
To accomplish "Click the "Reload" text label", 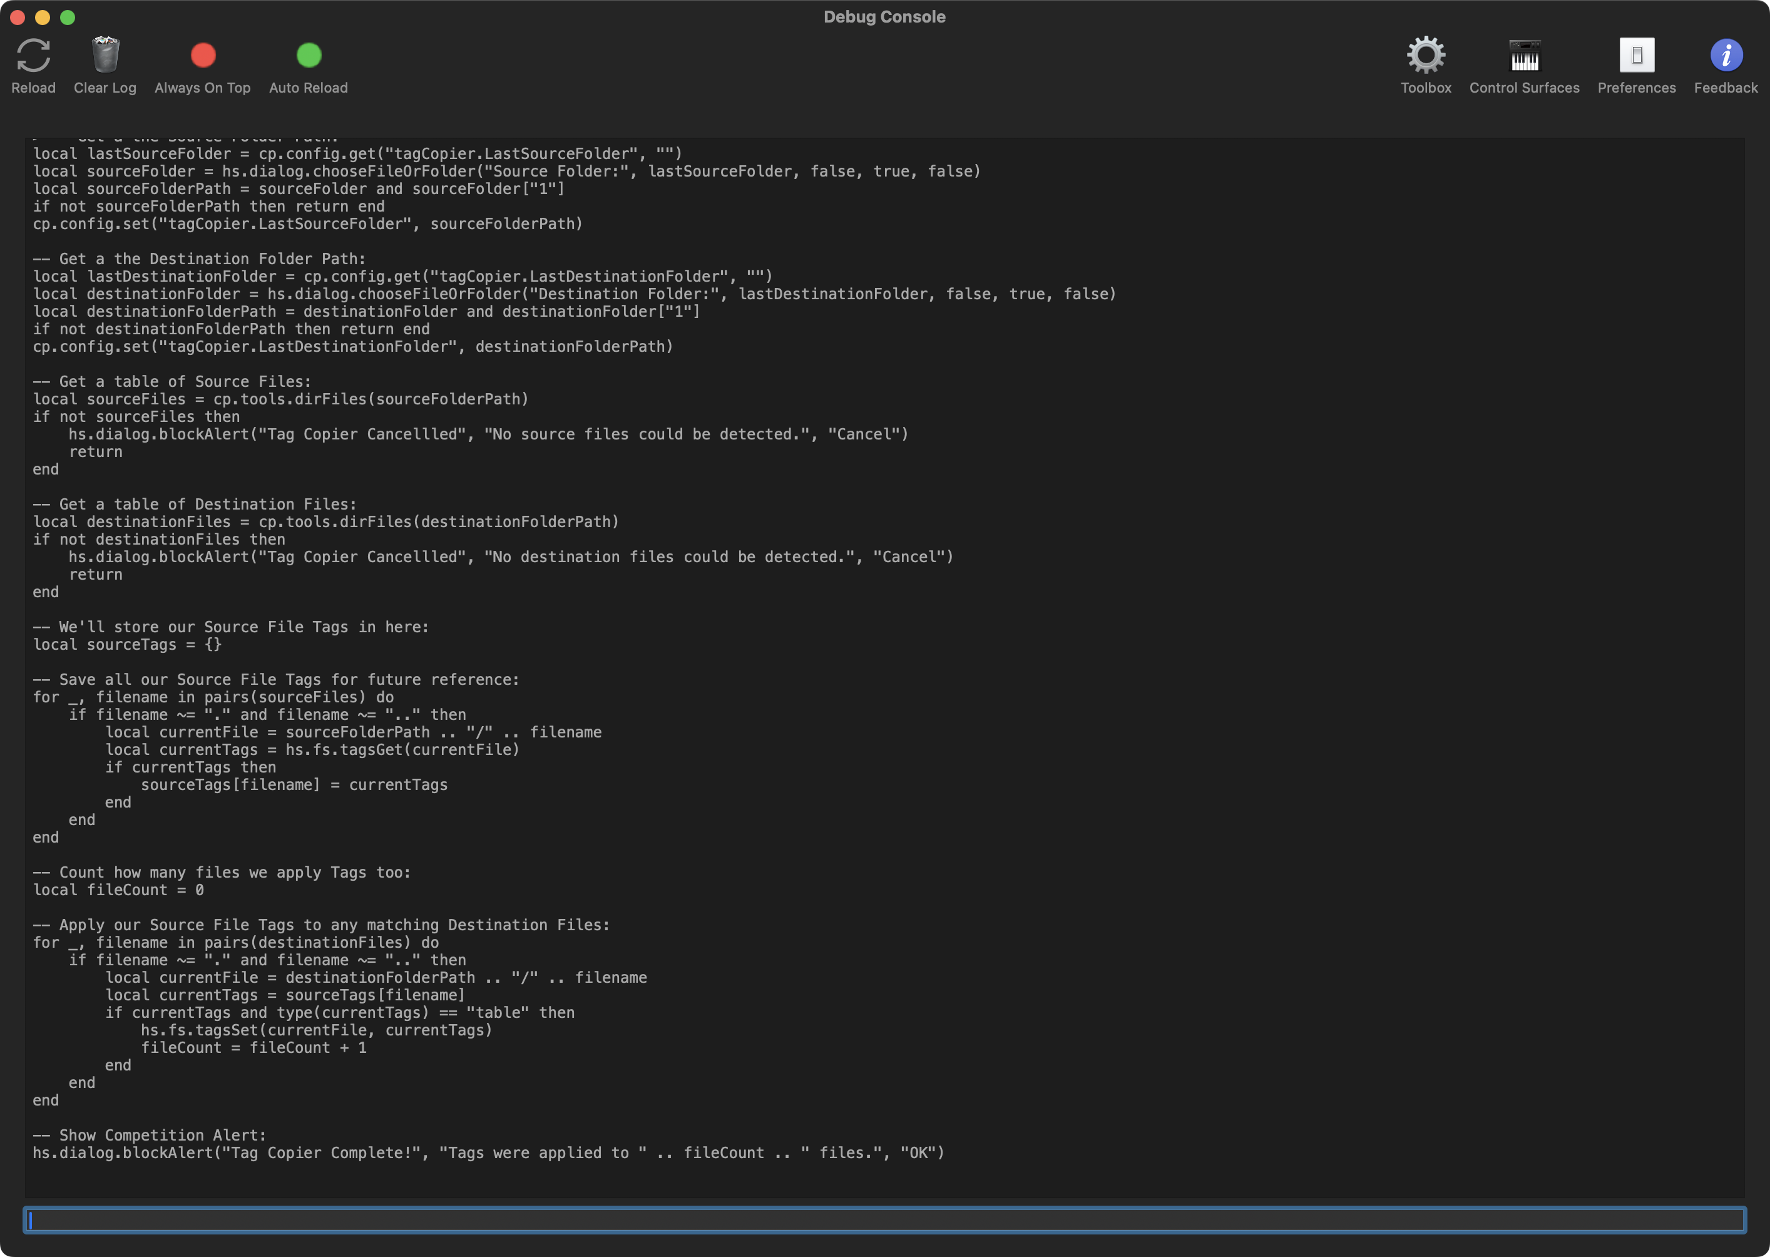I will click(x=33, y=88).
